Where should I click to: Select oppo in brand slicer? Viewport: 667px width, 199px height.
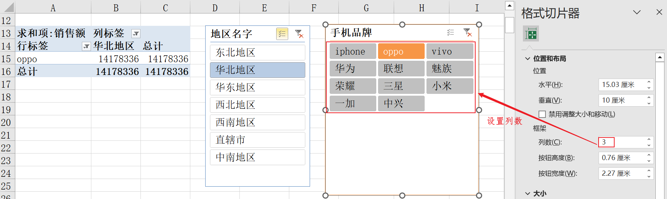point(401,51)
